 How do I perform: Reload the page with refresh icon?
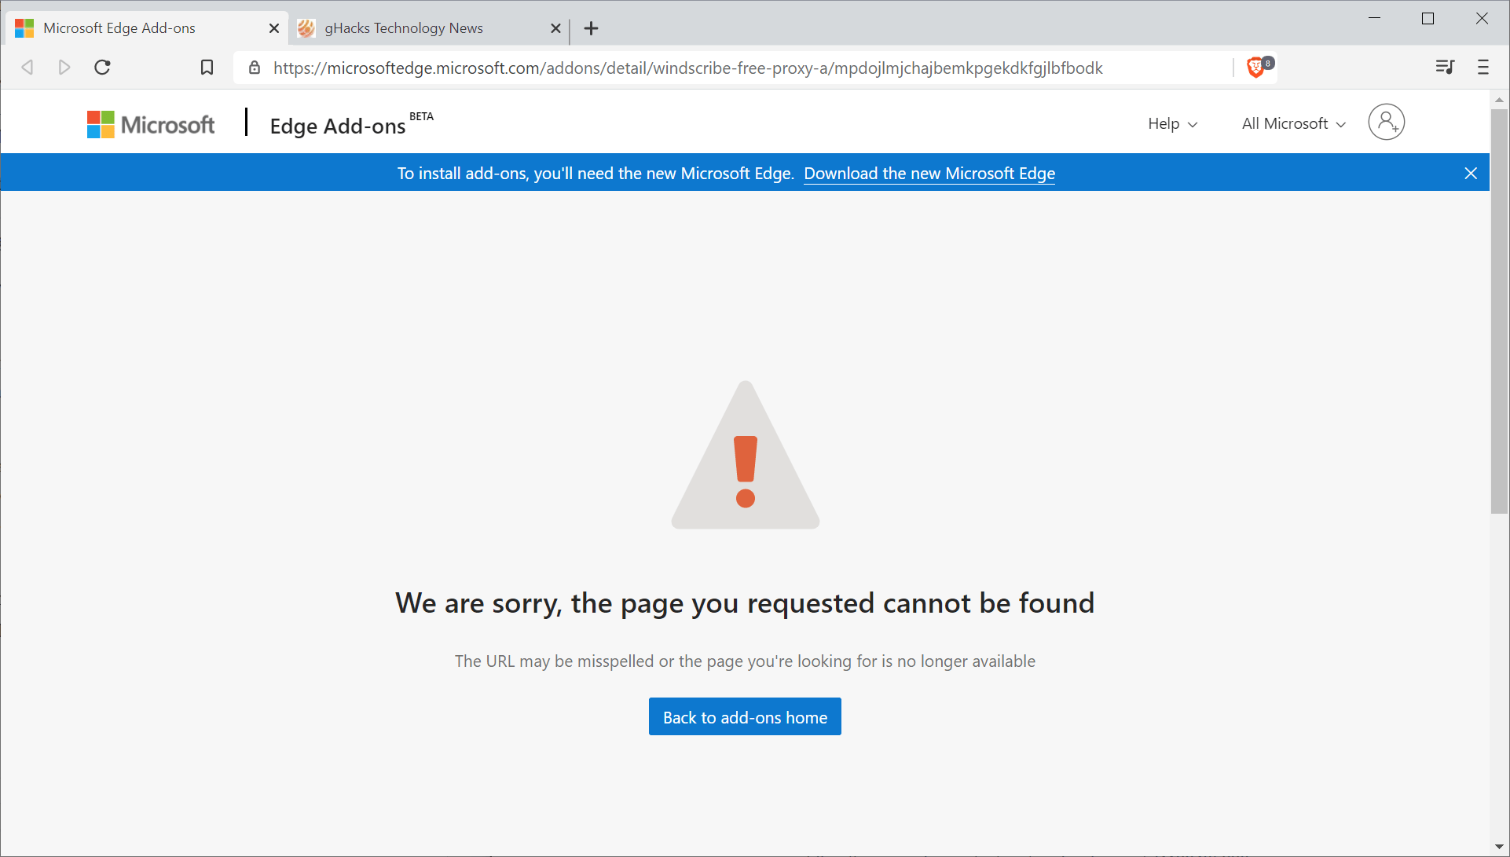click(102, 68)
